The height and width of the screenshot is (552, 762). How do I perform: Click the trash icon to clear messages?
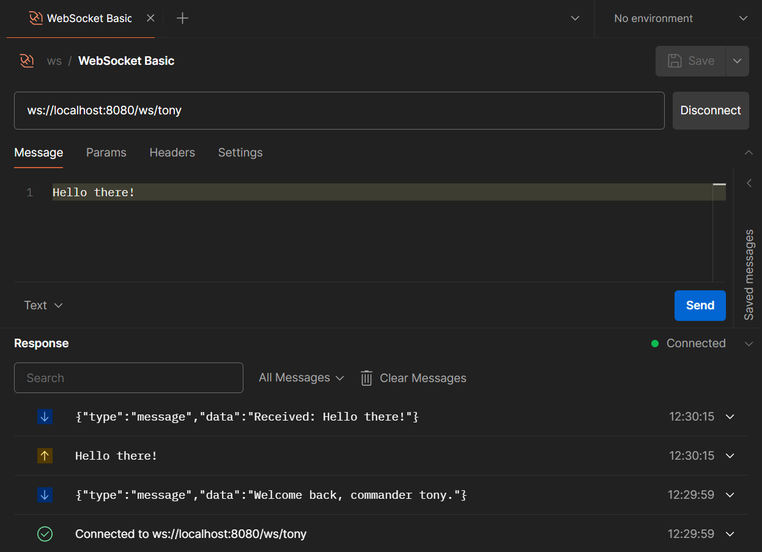366,378
